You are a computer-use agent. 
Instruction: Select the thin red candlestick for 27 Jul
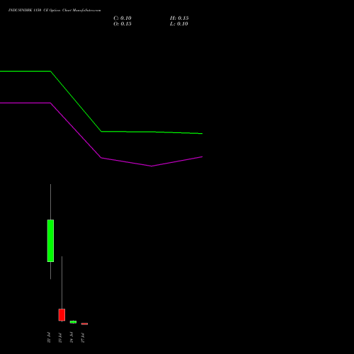pos(84,324)
